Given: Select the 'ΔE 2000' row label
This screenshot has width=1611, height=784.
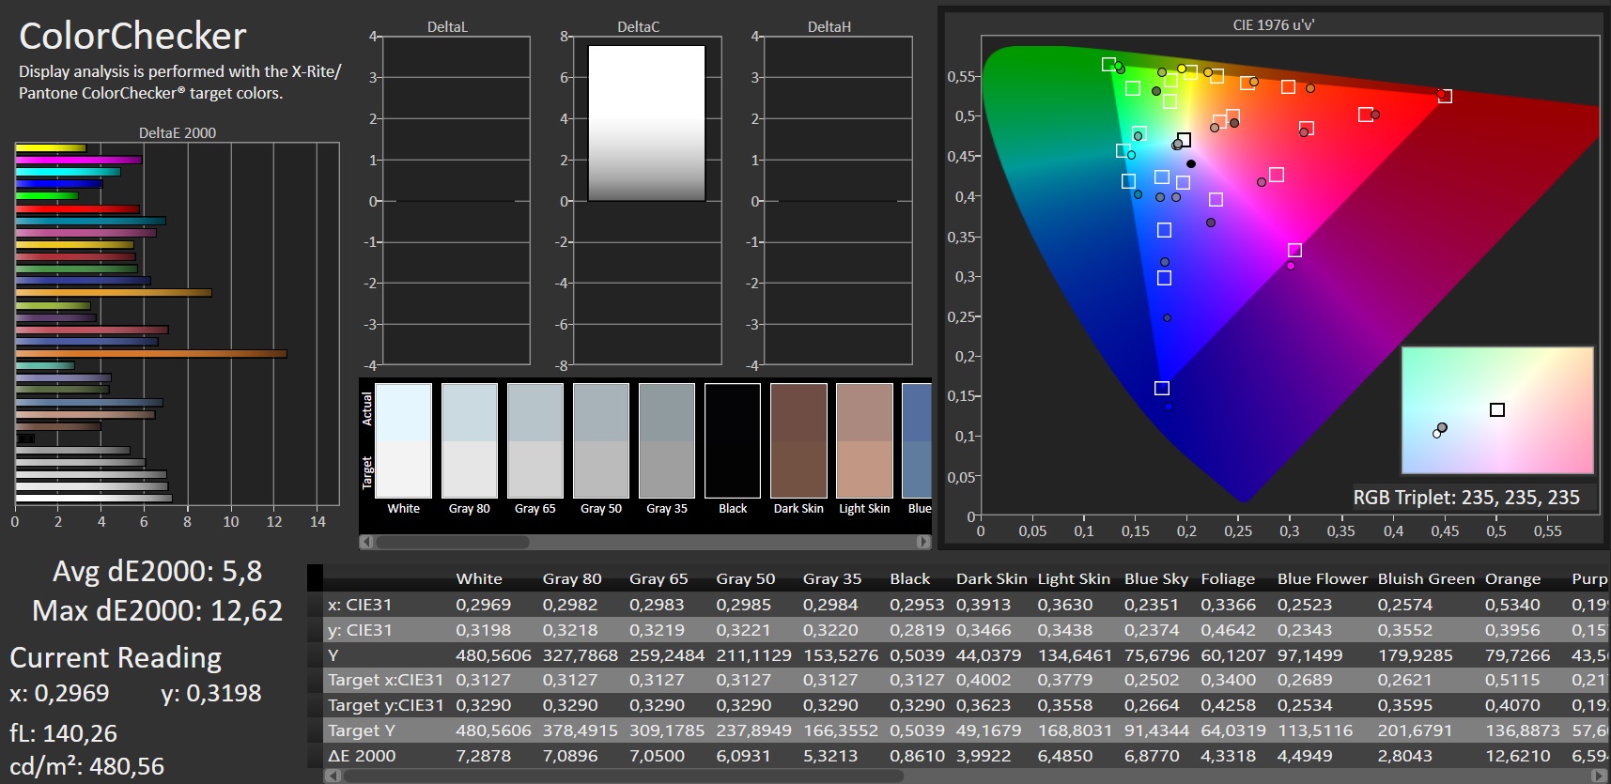Looking at the screenshot, I should [362, 756].
